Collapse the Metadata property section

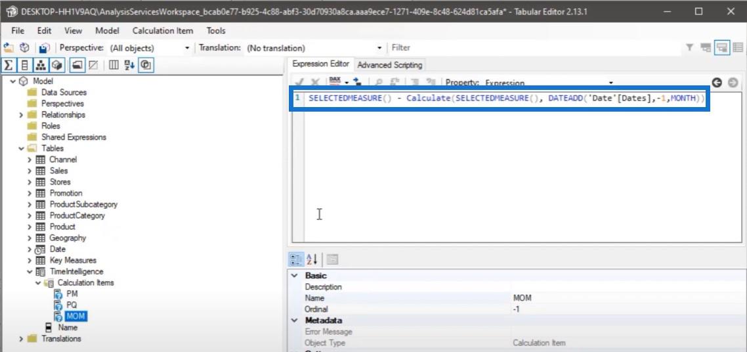(x=295, y=320)
